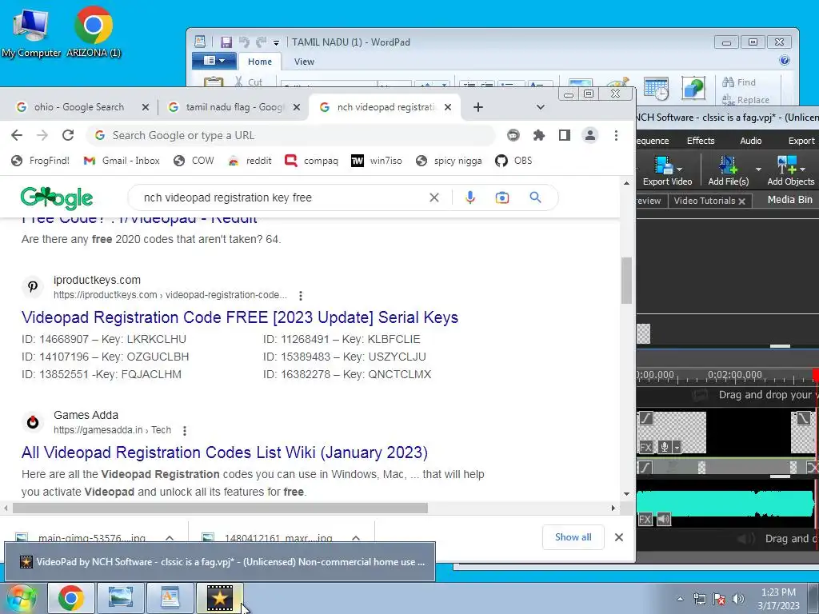Mute VideoPad audio clip speaker
The width and height of the screenshot is (819, 614).
[x=664, y=519]
